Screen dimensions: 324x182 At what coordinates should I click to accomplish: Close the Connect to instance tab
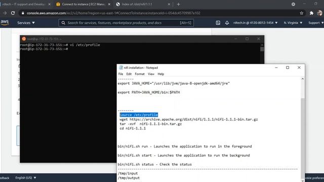109,4
